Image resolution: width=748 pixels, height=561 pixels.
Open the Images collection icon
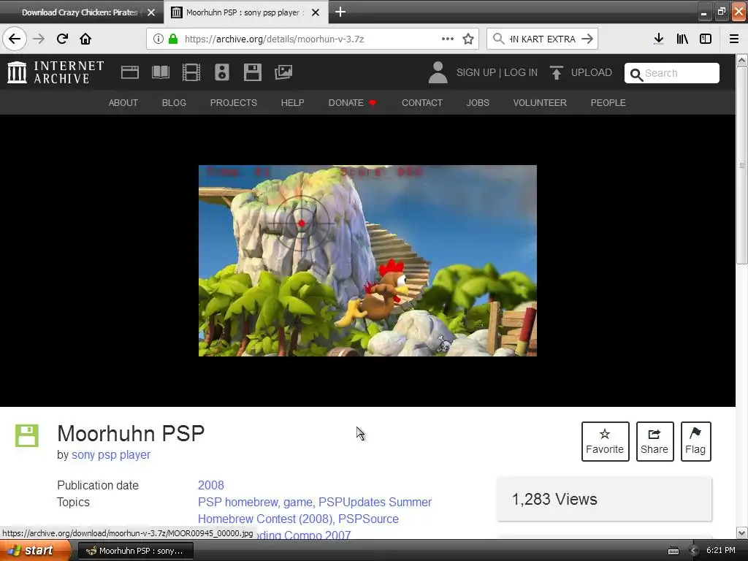[x=283, y=72]
